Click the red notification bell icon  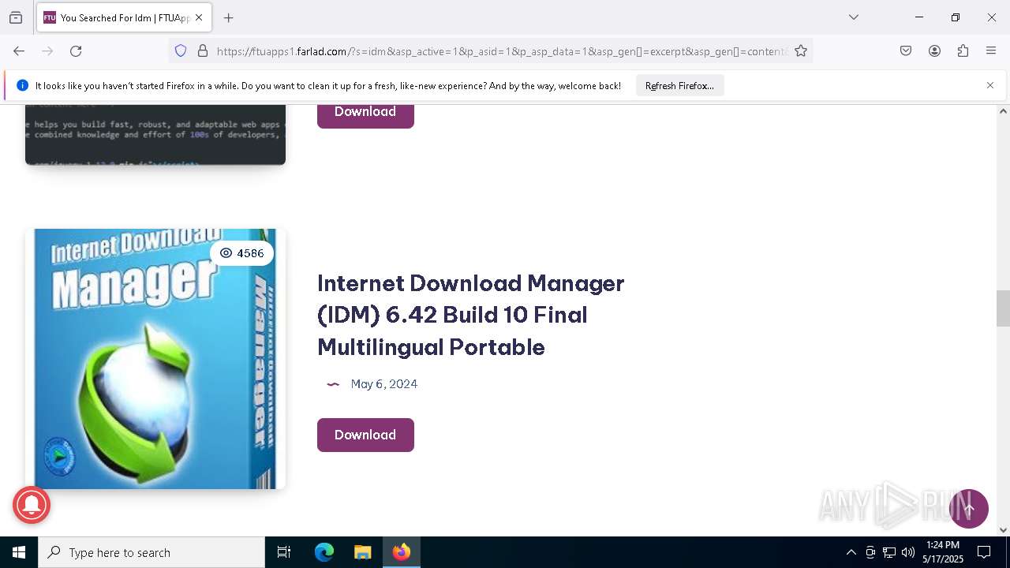(32, 505)
